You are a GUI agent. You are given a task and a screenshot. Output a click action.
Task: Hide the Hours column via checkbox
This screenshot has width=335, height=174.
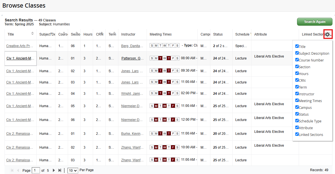[297, 73]
